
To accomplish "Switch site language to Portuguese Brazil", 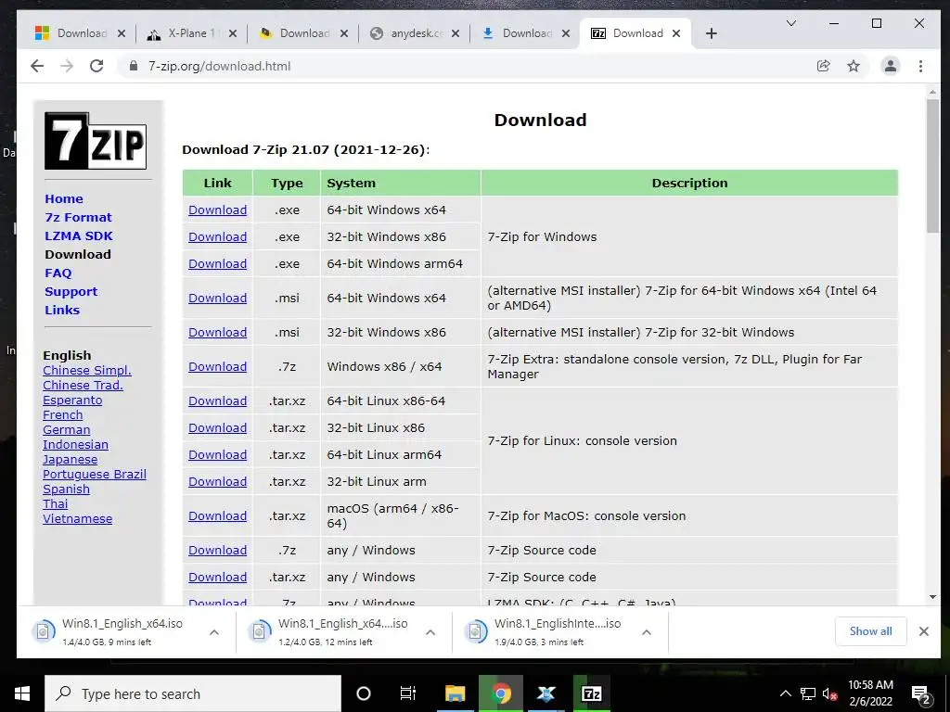I will click(x=94, y=474).
